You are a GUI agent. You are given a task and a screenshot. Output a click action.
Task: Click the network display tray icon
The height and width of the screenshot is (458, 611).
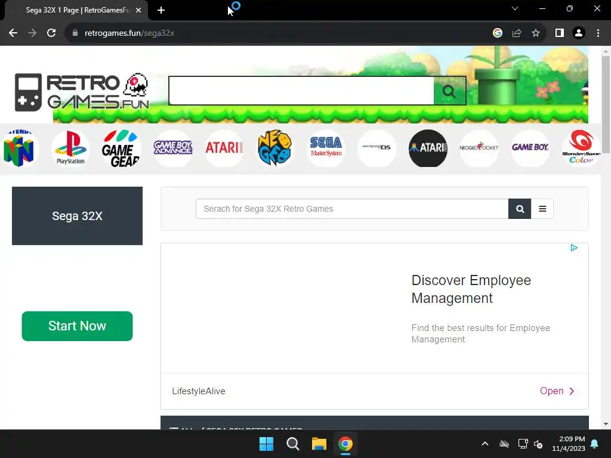tap(523, 444)
